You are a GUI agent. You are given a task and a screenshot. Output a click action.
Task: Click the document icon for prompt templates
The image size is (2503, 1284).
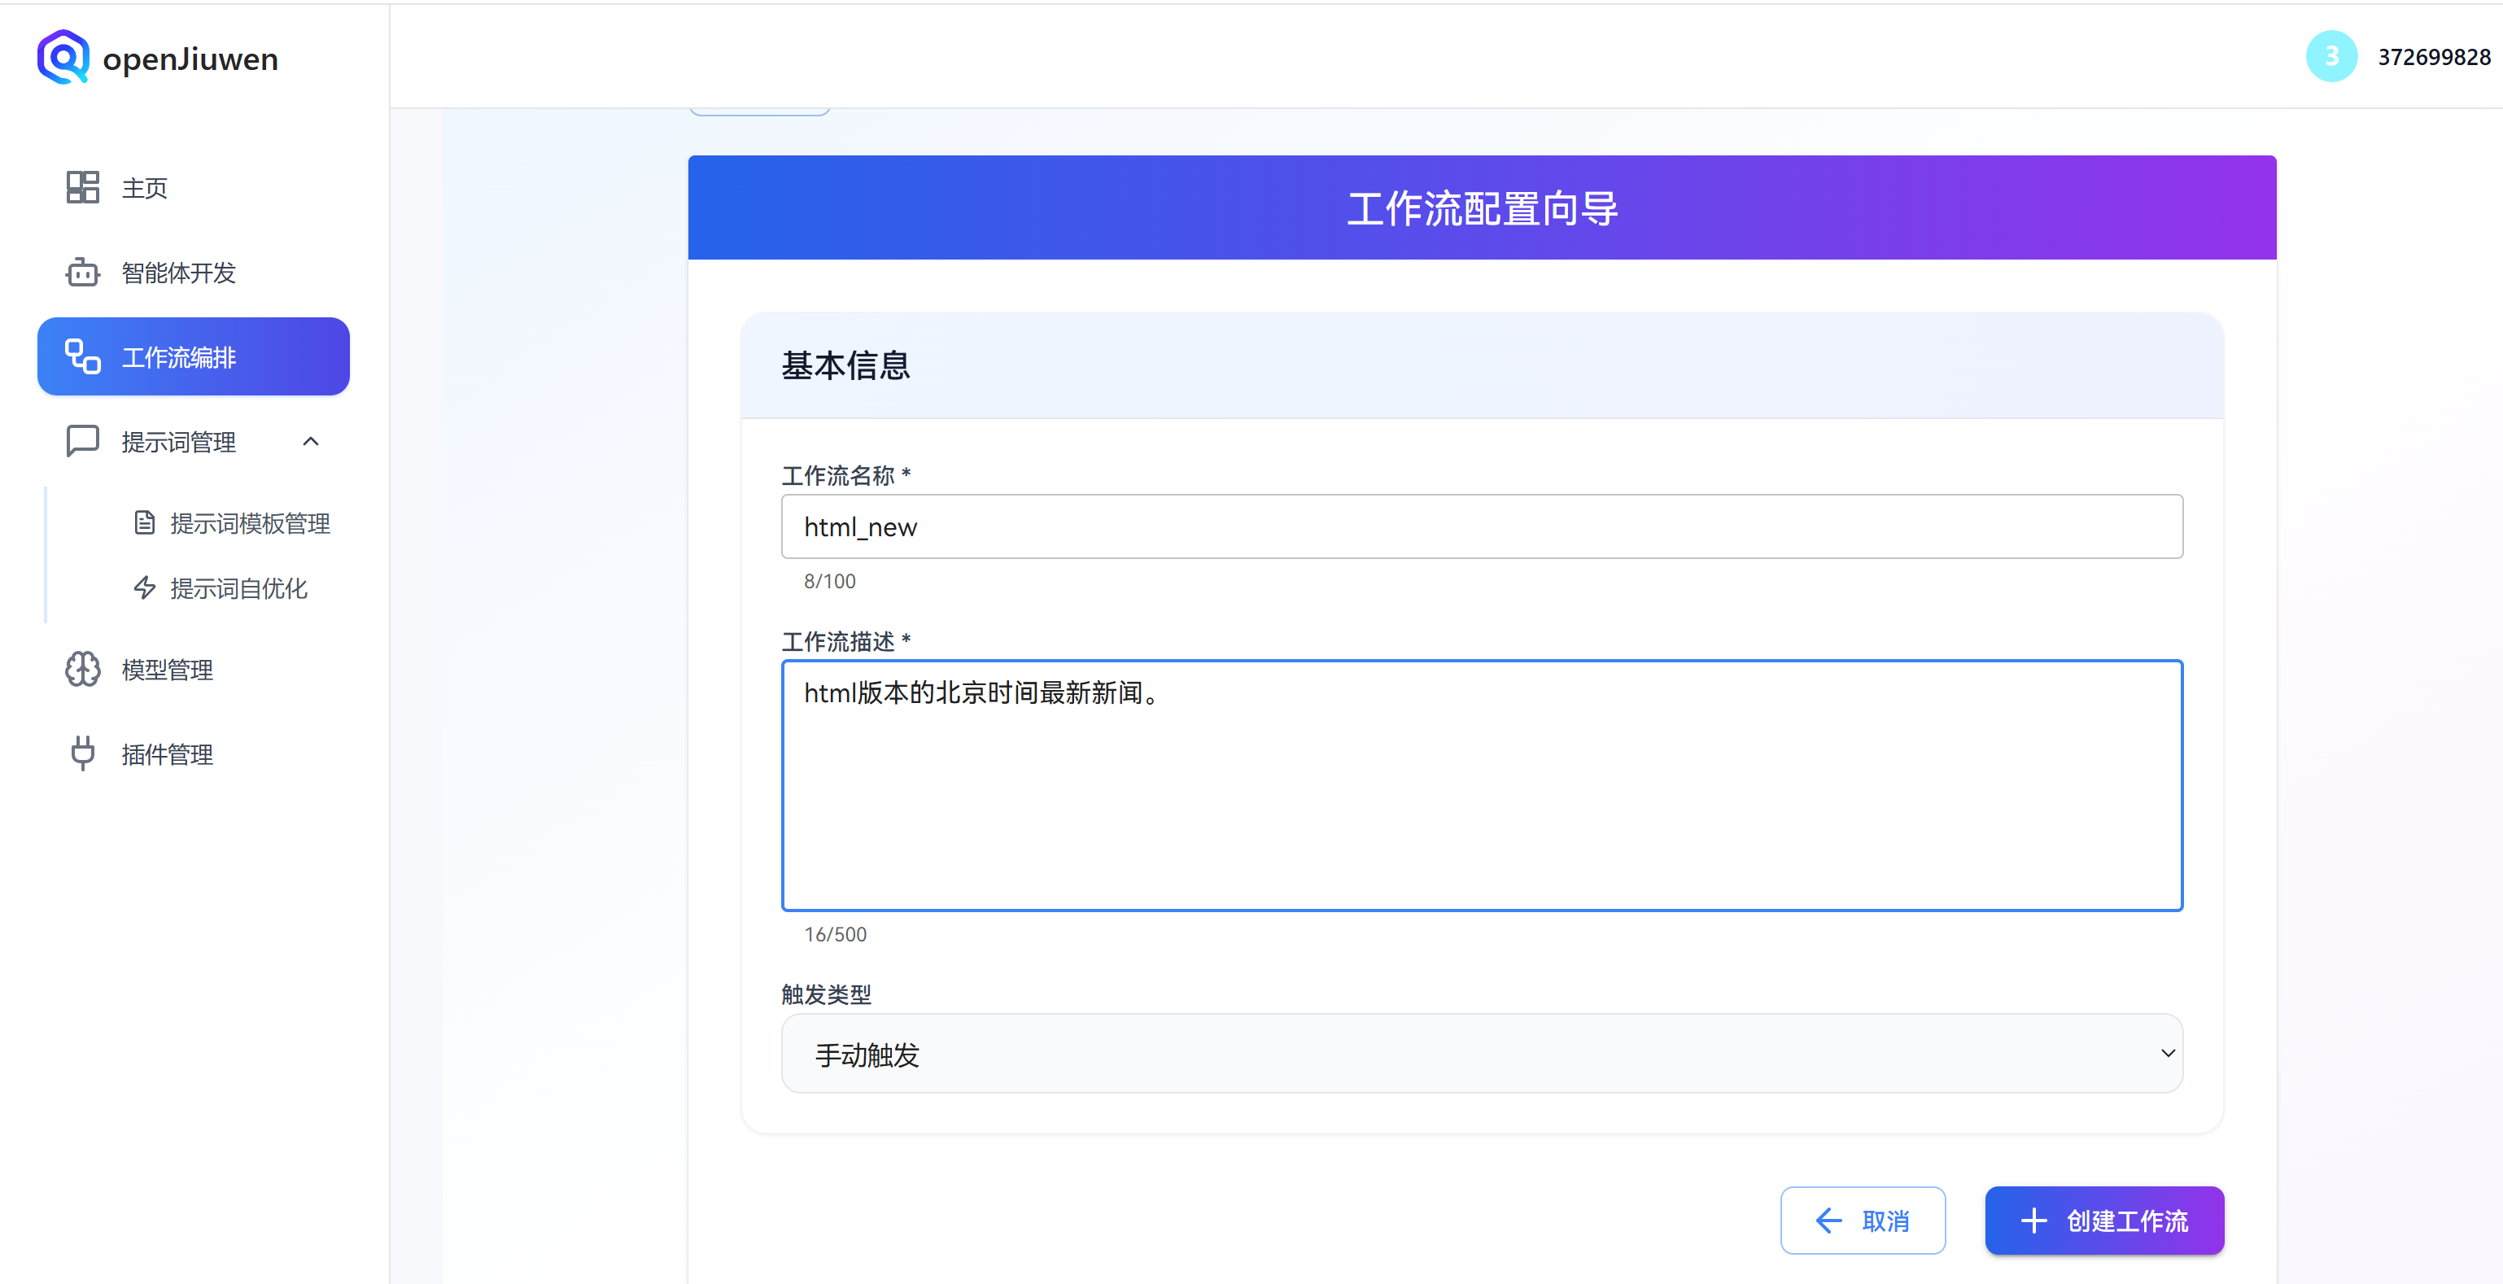[145, 523]
